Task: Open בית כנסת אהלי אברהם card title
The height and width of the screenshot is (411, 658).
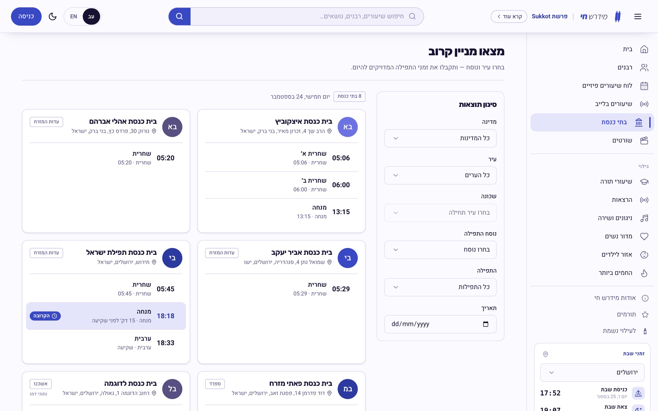Action: point(123,122)
